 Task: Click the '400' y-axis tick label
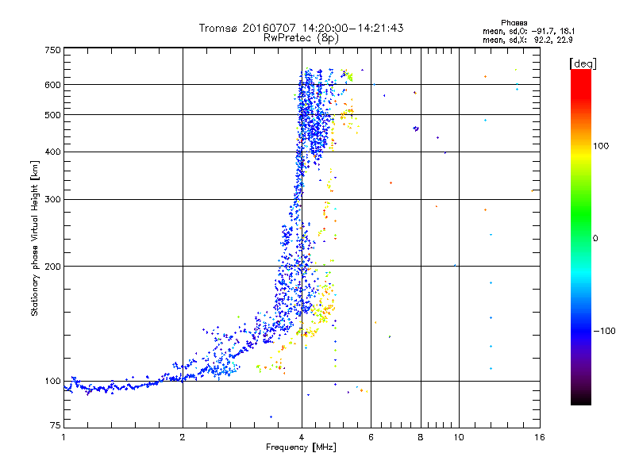coord(52,152)
